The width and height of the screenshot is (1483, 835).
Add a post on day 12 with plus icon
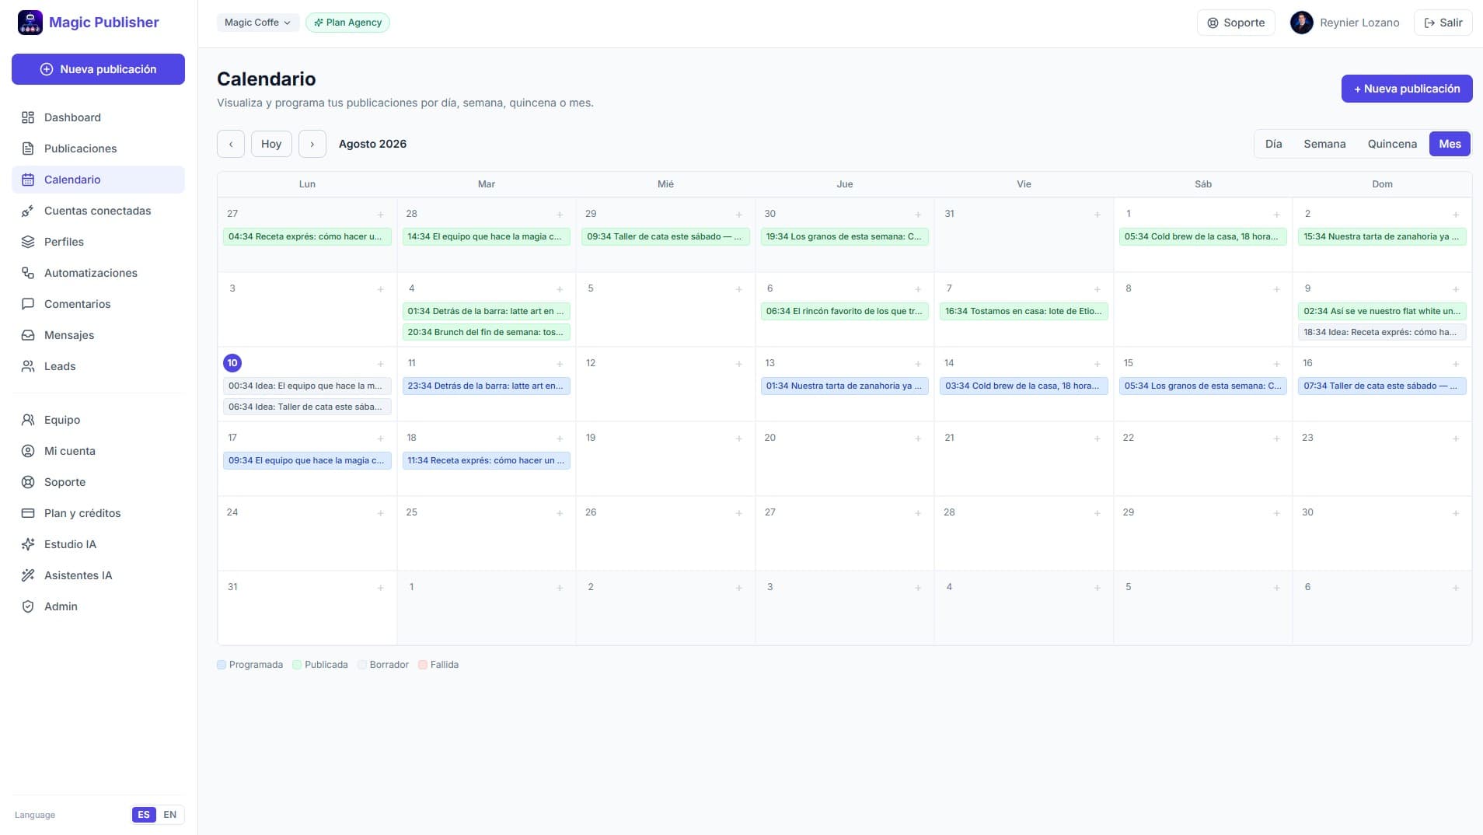(738, 364)
